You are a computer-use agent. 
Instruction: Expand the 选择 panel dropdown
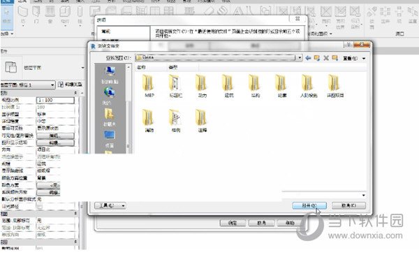7,34
